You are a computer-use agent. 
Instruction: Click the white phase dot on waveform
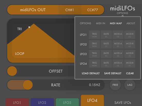(29, 27)
